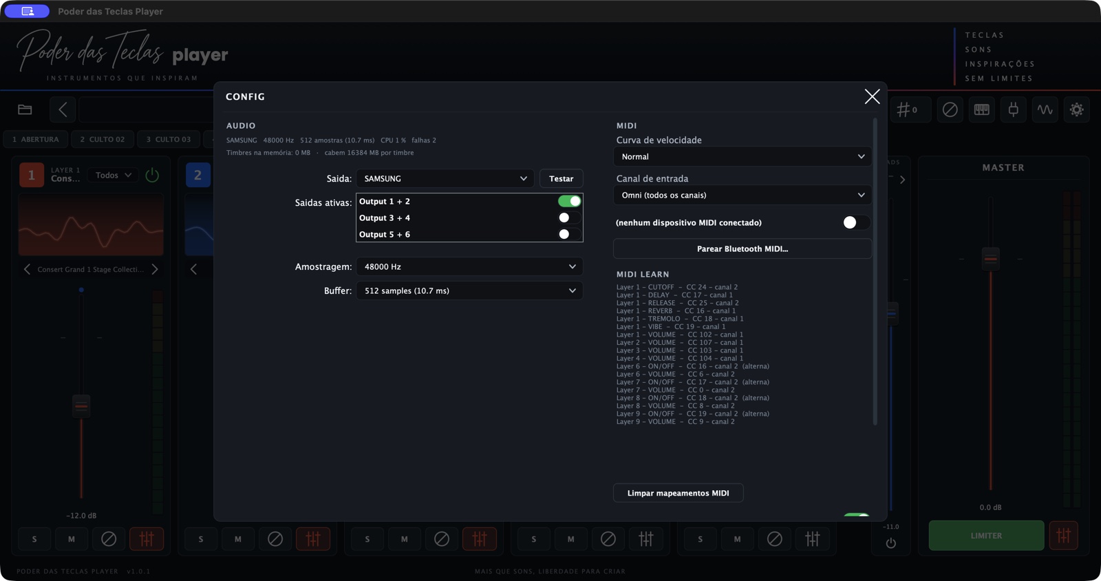Click the Layer 1 waveform thumbnail

point(91,225)
